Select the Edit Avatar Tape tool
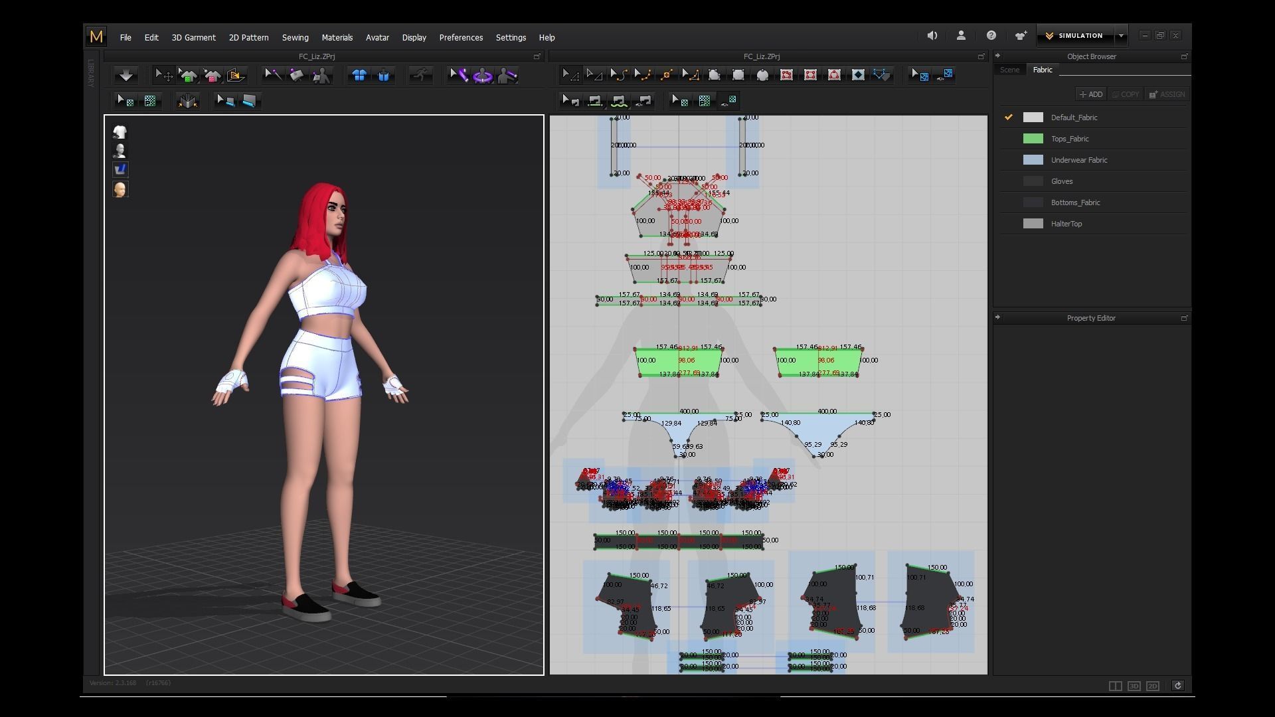1275x717 pixels. pyautogui.click(x=458, y=75)
